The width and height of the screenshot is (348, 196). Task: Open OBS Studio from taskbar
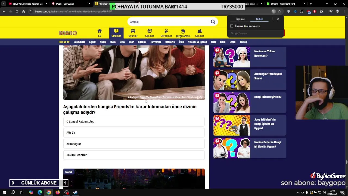[67, 192]
